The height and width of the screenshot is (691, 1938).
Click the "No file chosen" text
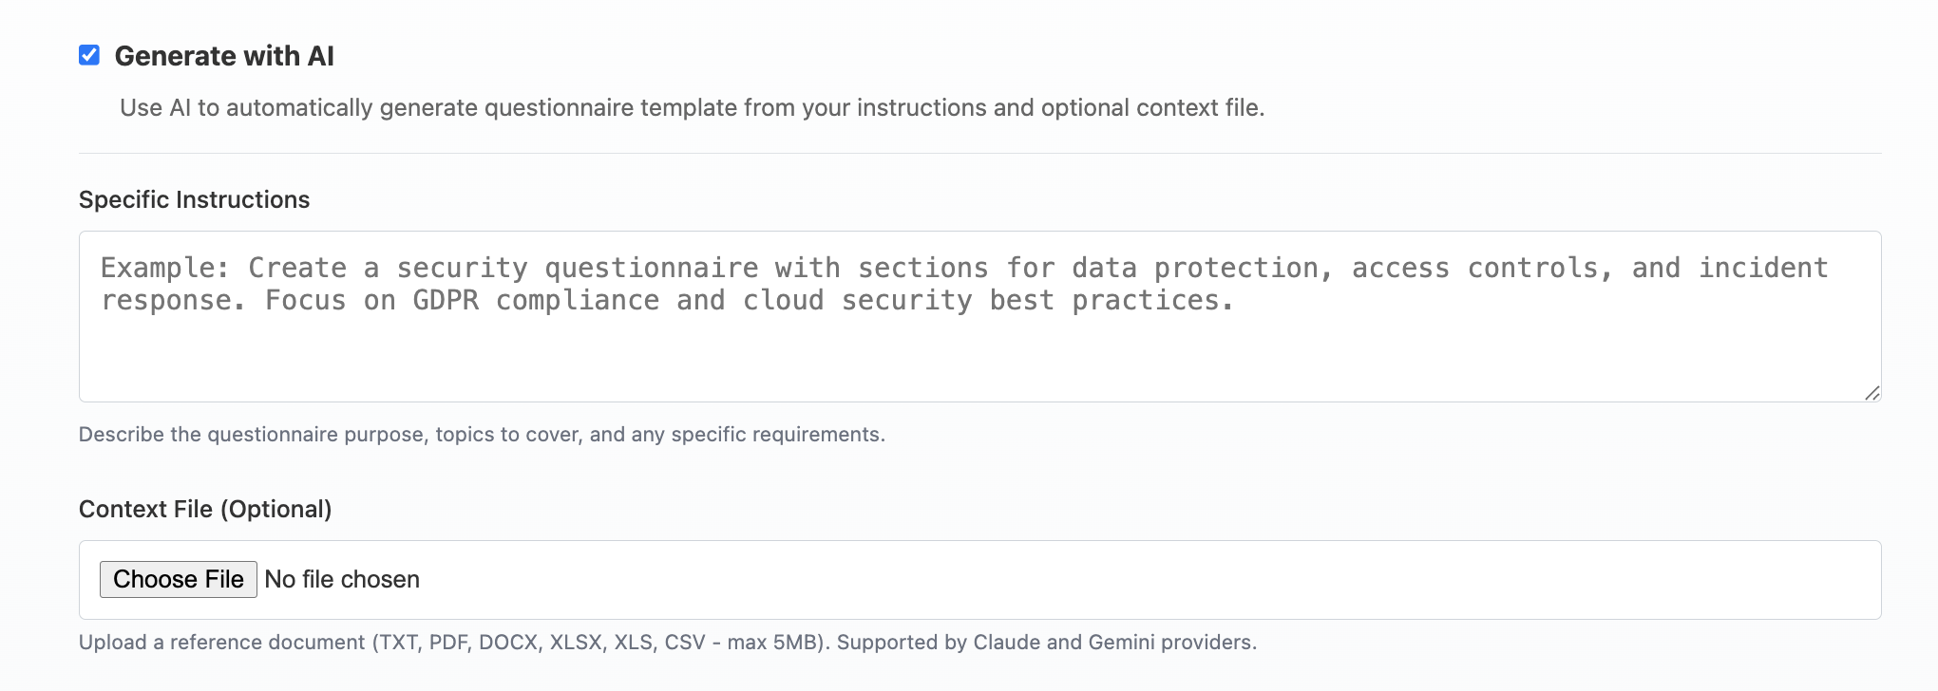(342, 580)
